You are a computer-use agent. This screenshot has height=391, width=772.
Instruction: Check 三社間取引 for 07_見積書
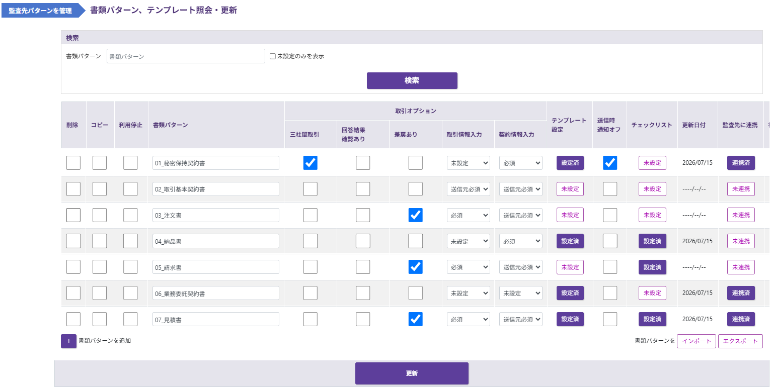point(311,319)
